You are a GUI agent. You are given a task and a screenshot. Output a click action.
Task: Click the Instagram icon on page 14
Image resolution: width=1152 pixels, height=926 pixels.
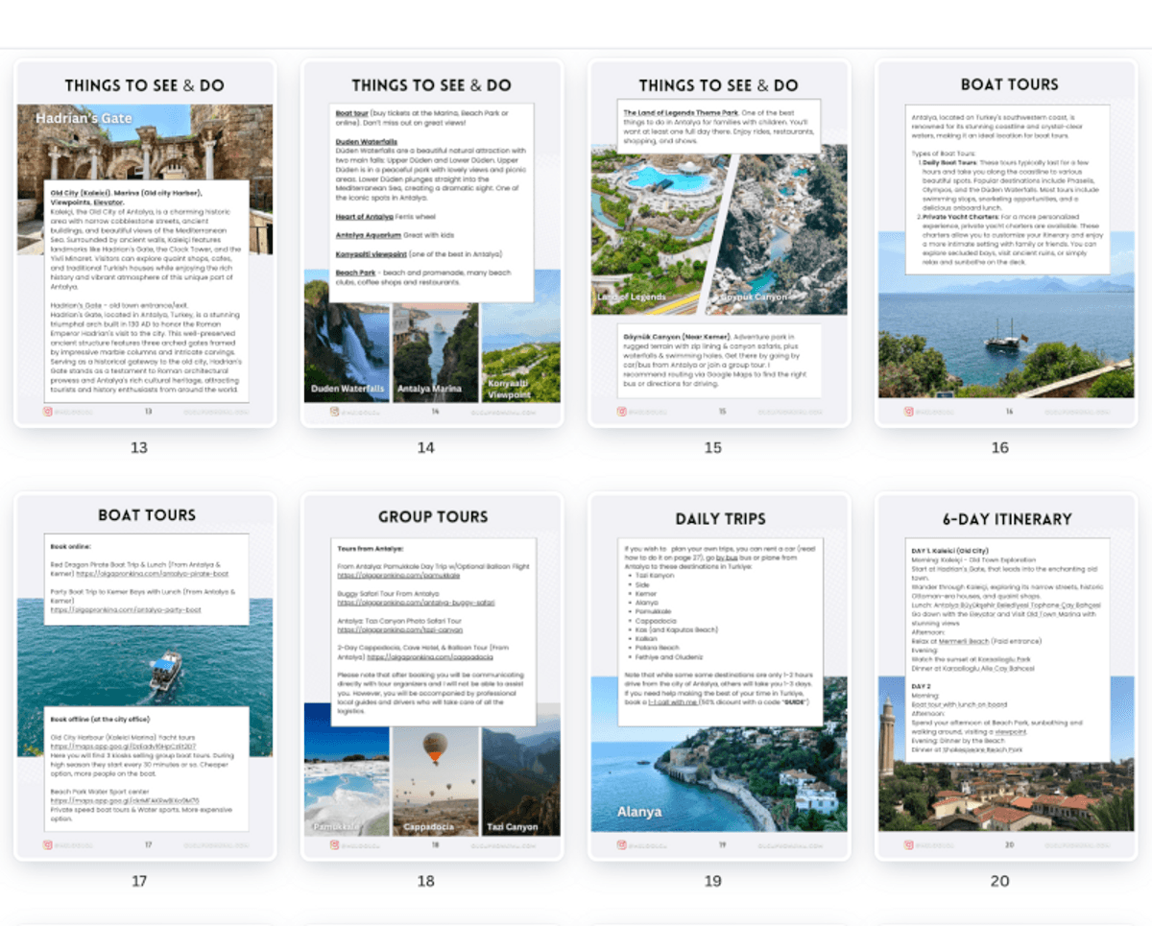[x=335, y=412]
